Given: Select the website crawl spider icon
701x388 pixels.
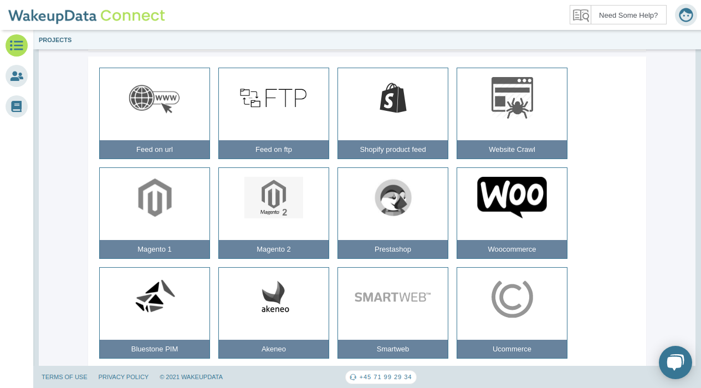Looking at the screenshot, I should (x=512, y=98).
